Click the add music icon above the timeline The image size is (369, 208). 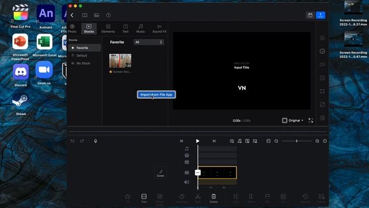[x=240, y=141]
